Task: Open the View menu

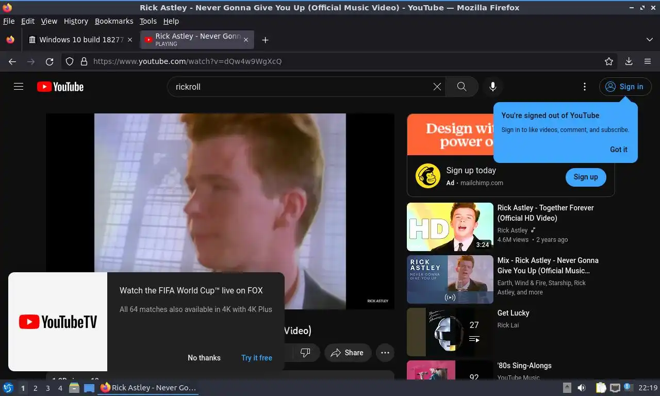Action: click(49, 21)
